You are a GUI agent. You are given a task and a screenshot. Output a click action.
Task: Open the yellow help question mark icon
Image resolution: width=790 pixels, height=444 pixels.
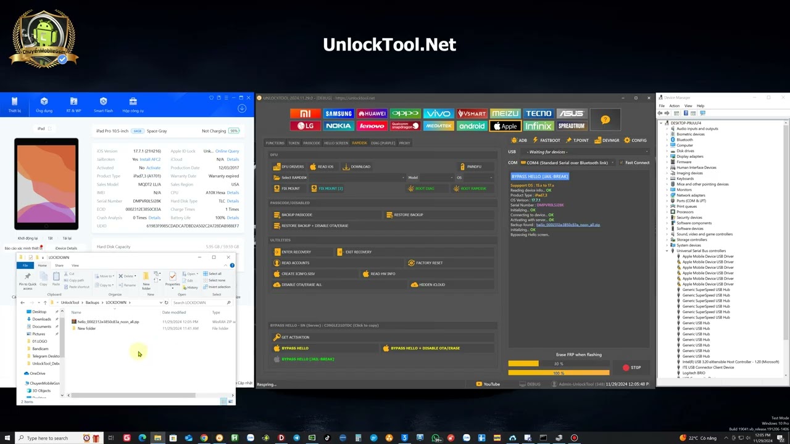[x=605, y=120]
